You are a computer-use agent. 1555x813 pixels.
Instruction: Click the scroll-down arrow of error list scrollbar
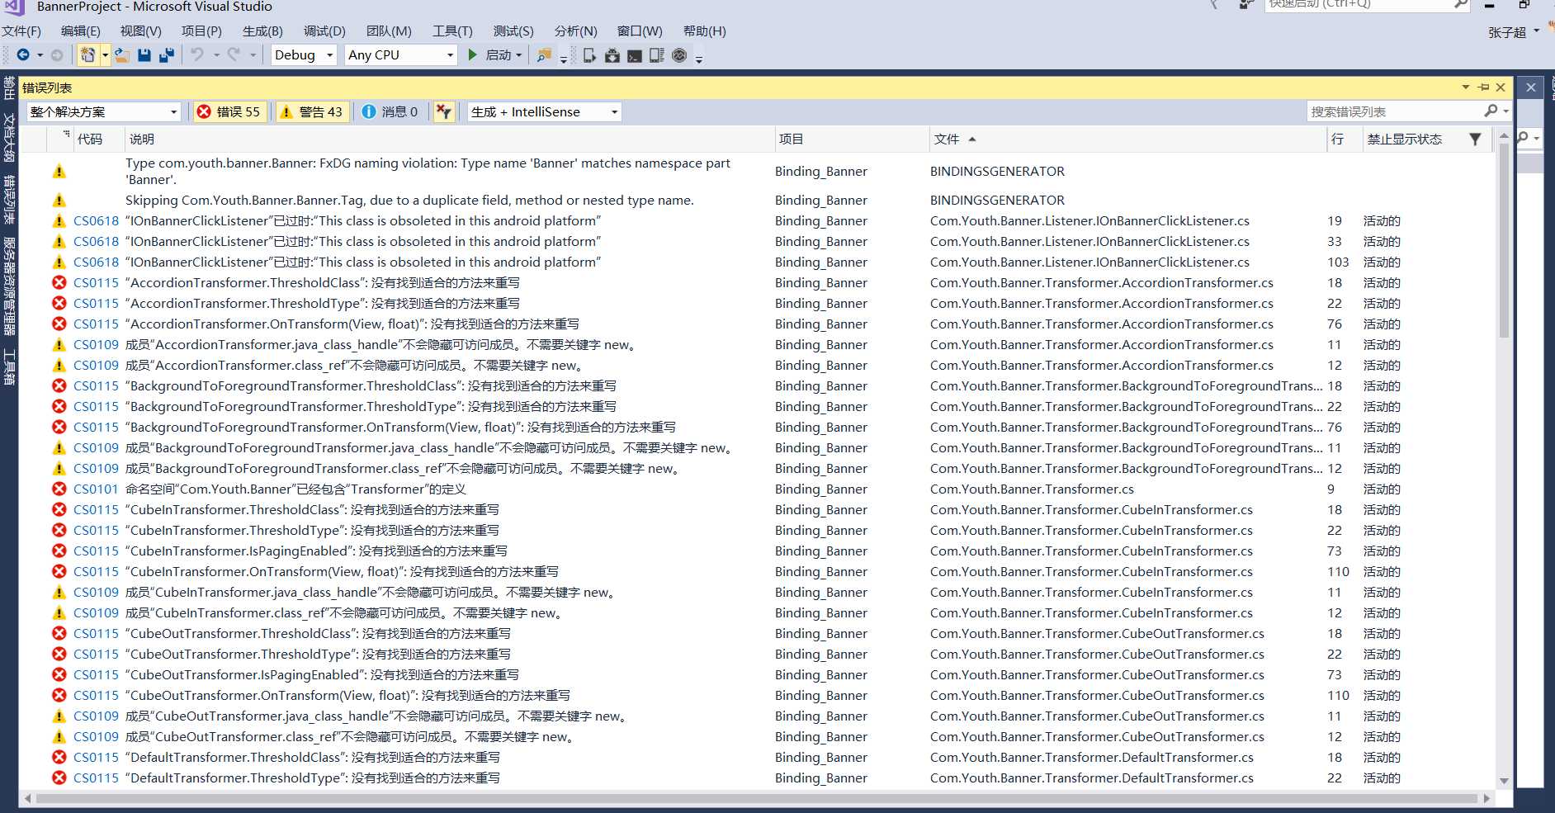[1504, 781]
